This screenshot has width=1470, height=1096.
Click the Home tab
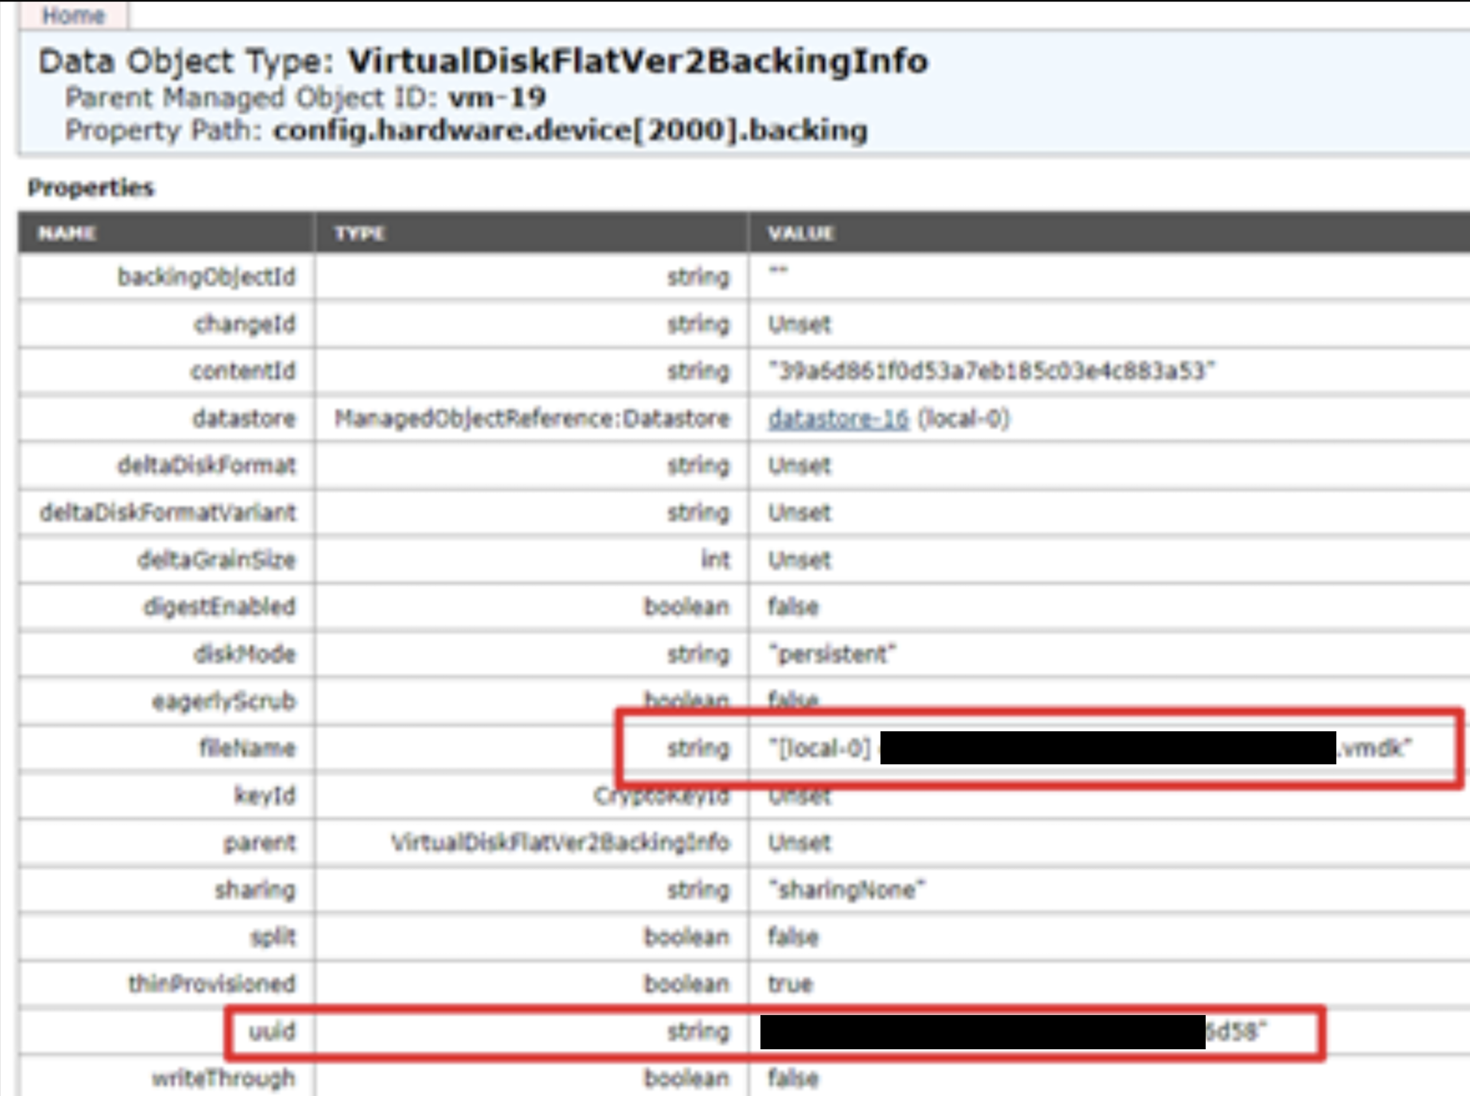click(x=73, y=15)
